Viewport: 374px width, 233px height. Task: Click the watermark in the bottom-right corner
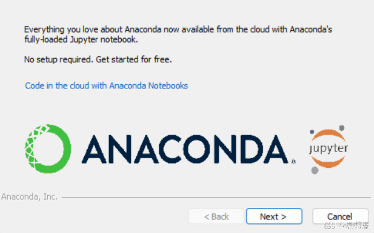tap(347, 225)
